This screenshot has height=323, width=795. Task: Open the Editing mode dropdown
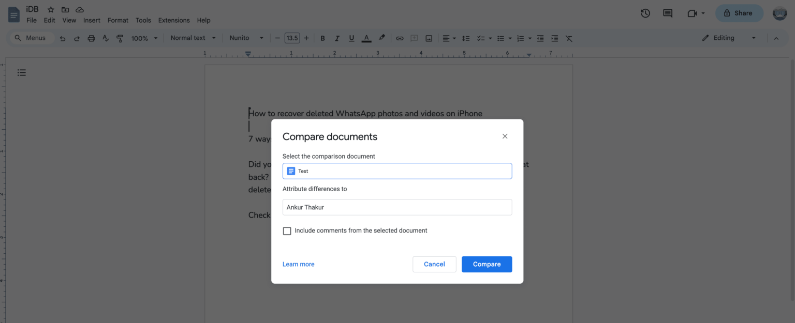729,38
